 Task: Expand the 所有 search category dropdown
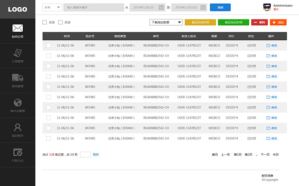[x=52, y=7]
